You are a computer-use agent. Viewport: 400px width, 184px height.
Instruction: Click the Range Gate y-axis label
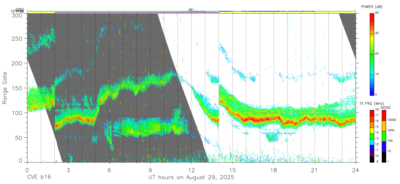coord(5,88)
